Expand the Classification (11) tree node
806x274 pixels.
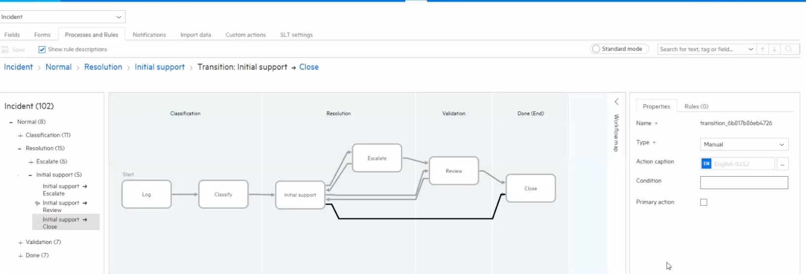pos(20,135)
